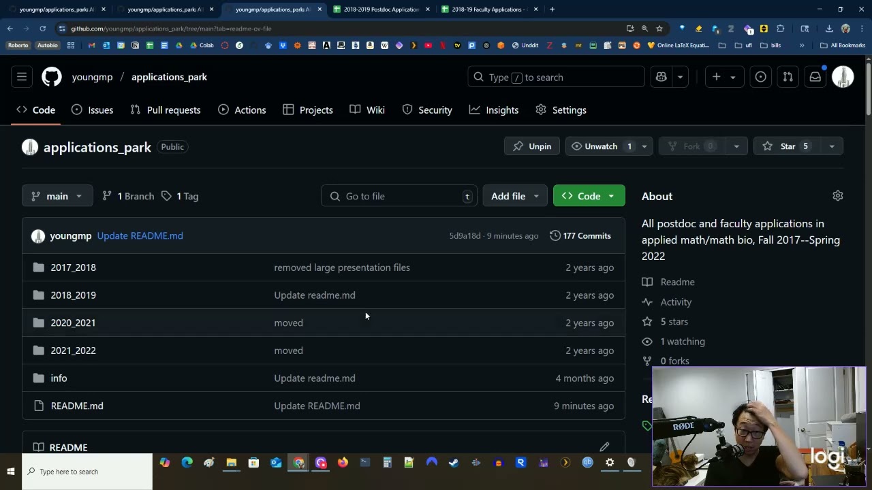This screenshot has height=490, width=872.
Task: Go to the Actions tab
Action: click(x=242, y=110)
